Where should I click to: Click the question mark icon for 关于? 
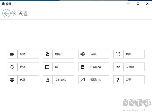(118, 80)
